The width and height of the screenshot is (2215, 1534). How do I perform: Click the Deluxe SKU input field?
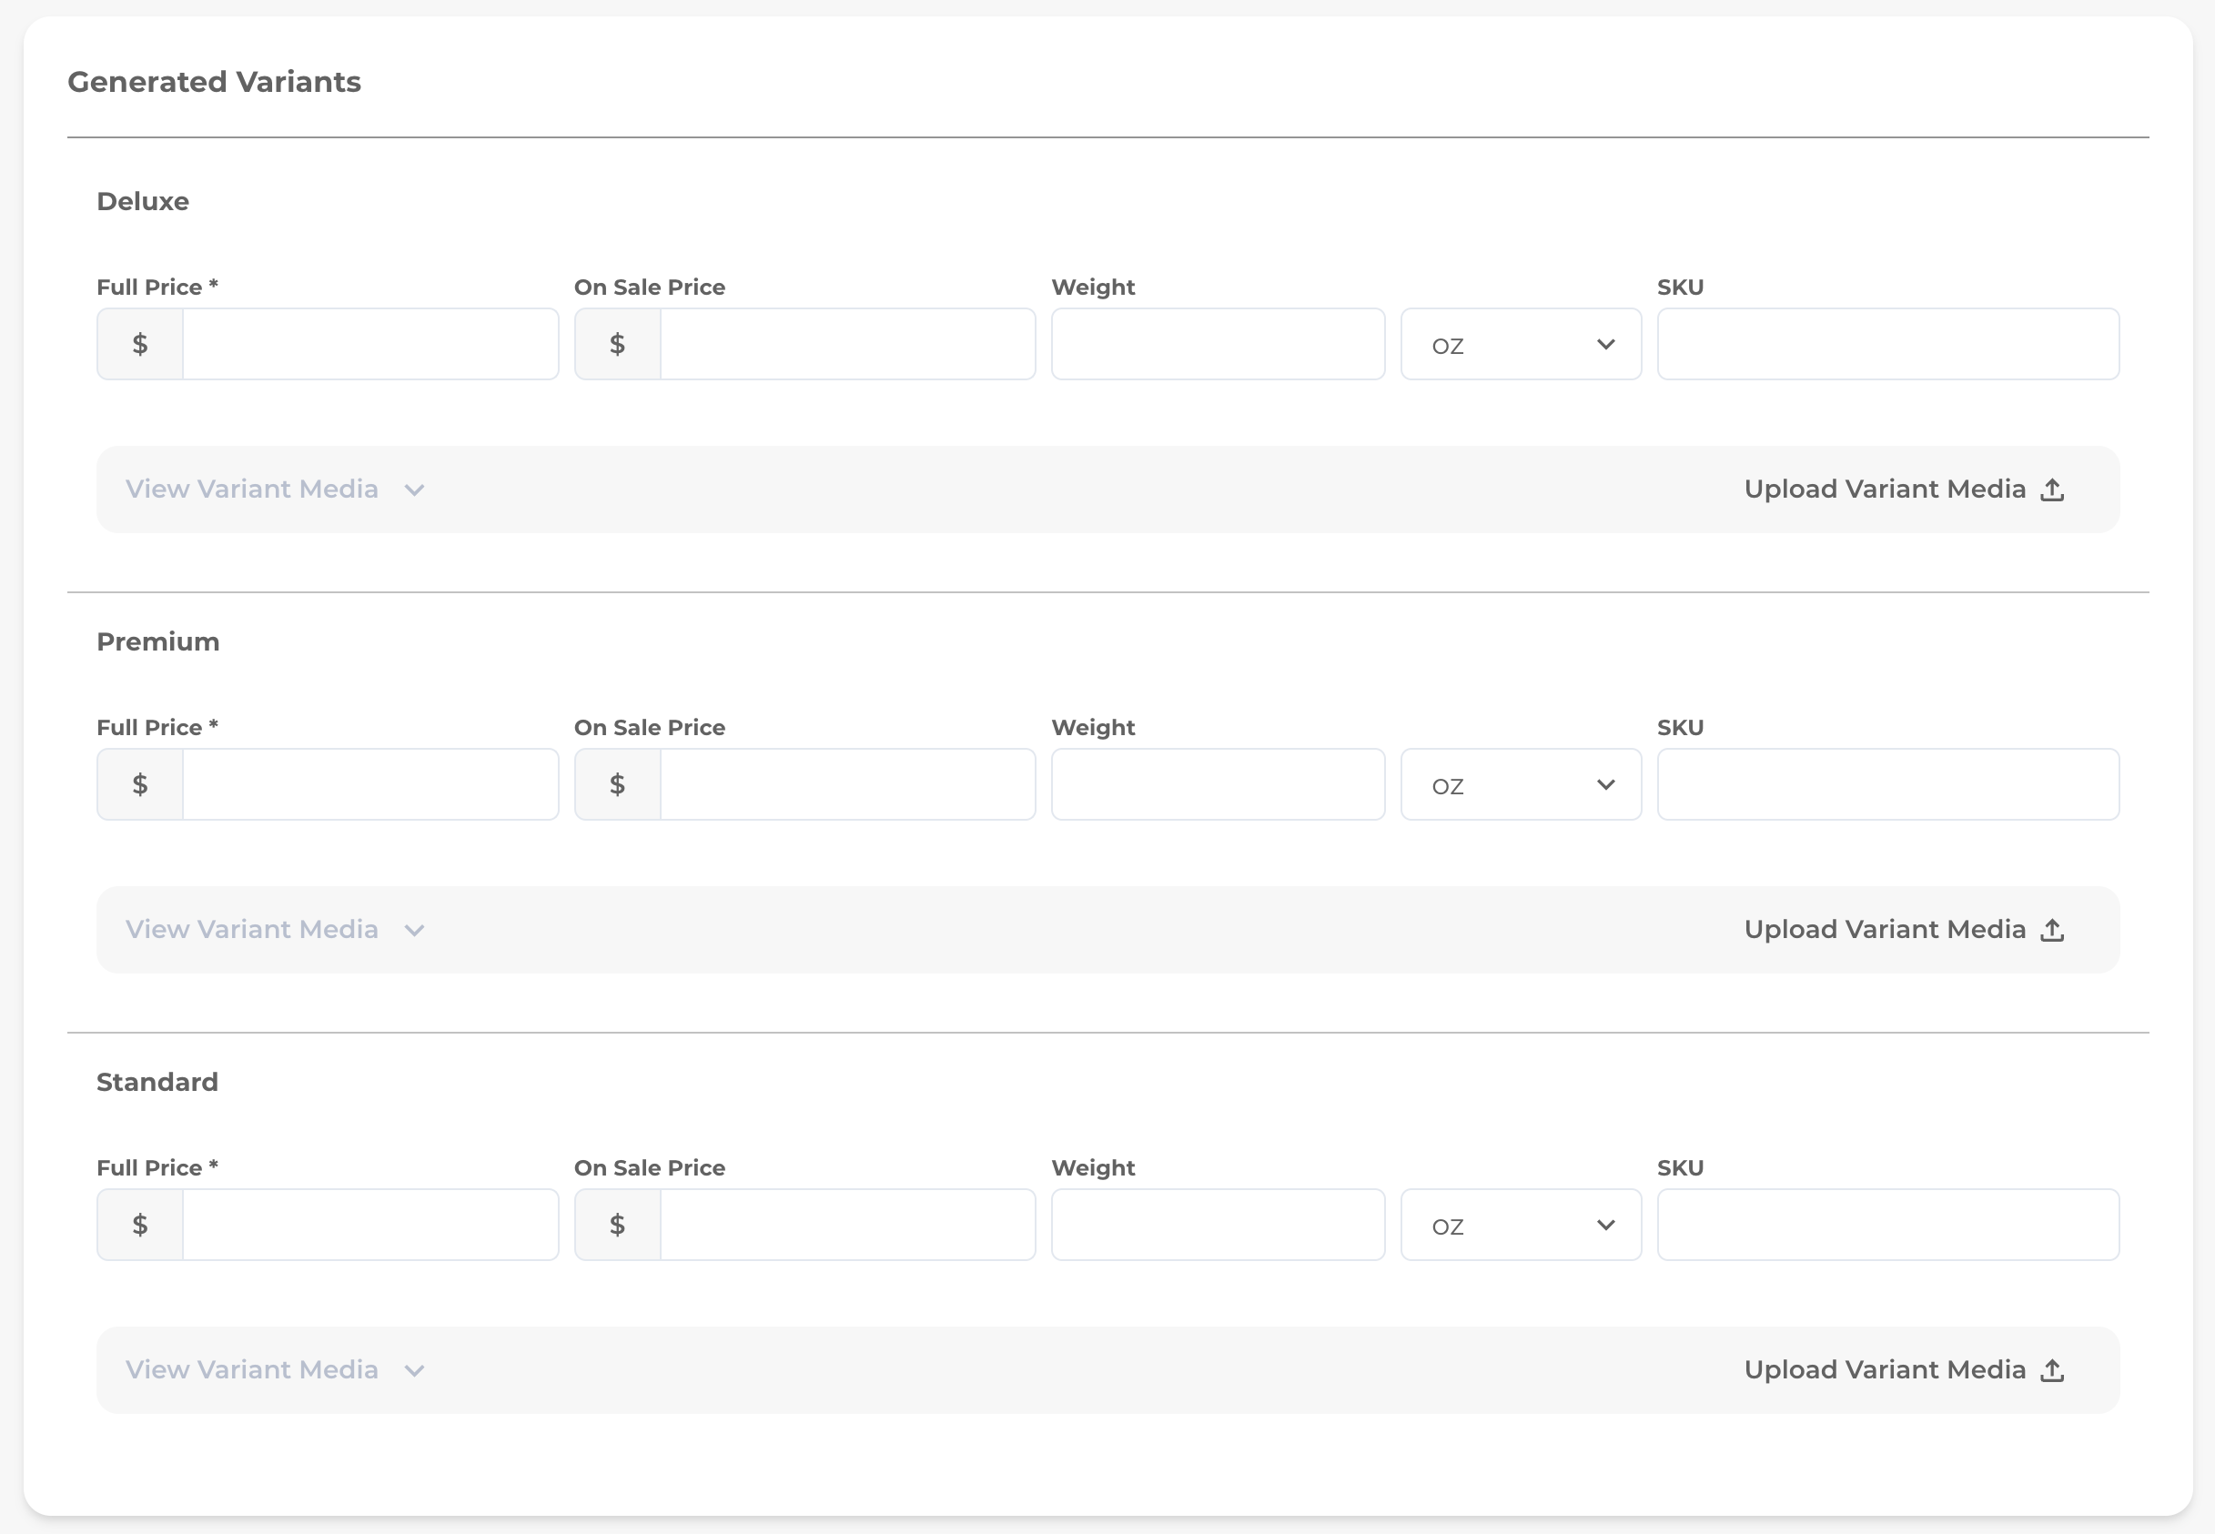click(x=1888, y=344)
